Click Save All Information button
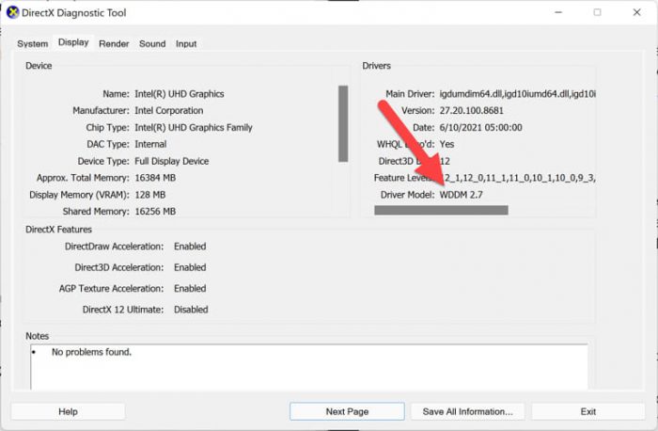The width and height of the screenshot is (658, 431). point(467,411)
